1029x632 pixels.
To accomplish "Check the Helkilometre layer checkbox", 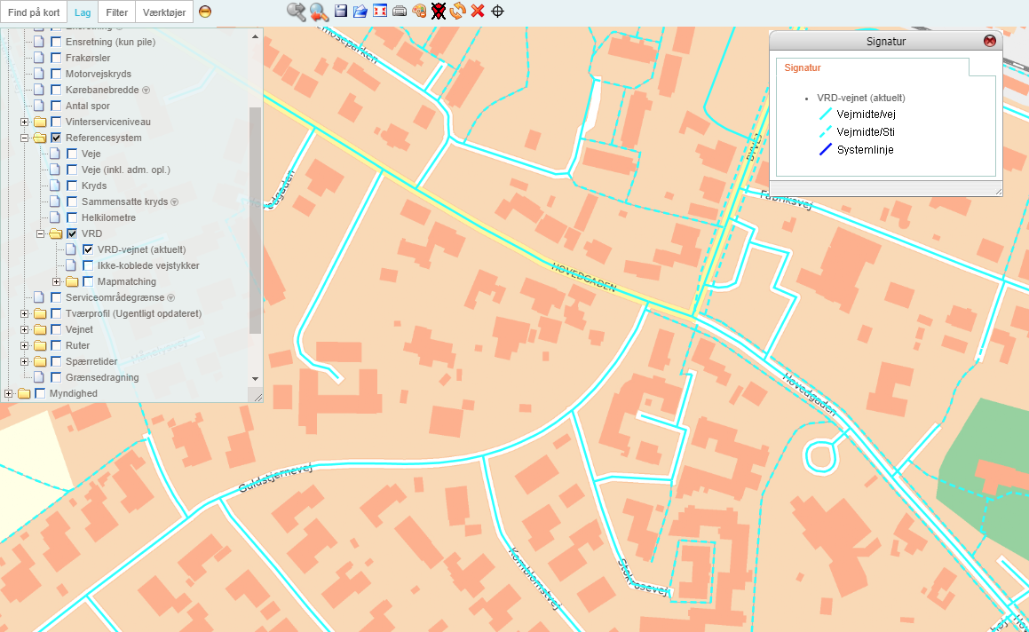I will pyautogui.click(x=72, y=217).
